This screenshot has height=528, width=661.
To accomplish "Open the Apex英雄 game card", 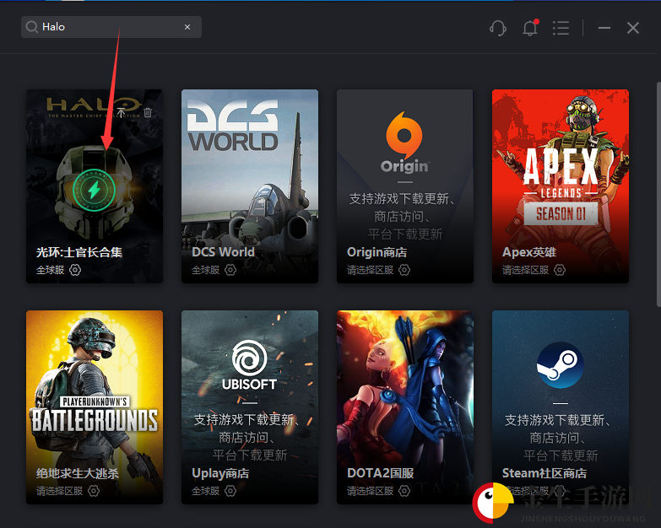I will (561, 186).
